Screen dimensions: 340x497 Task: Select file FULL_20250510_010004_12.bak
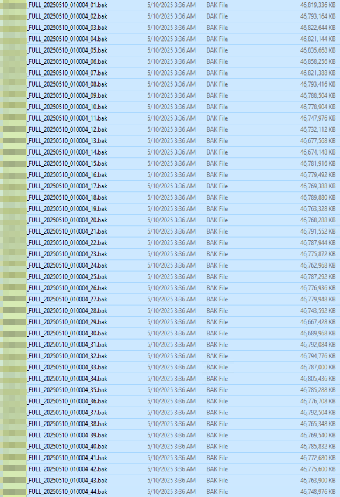(x=68, y=129)
